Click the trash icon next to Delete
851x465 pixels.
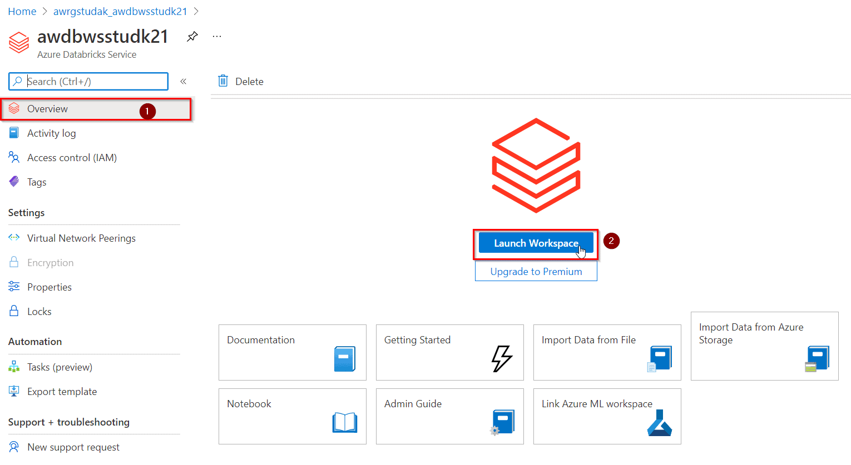click(223, 81)
